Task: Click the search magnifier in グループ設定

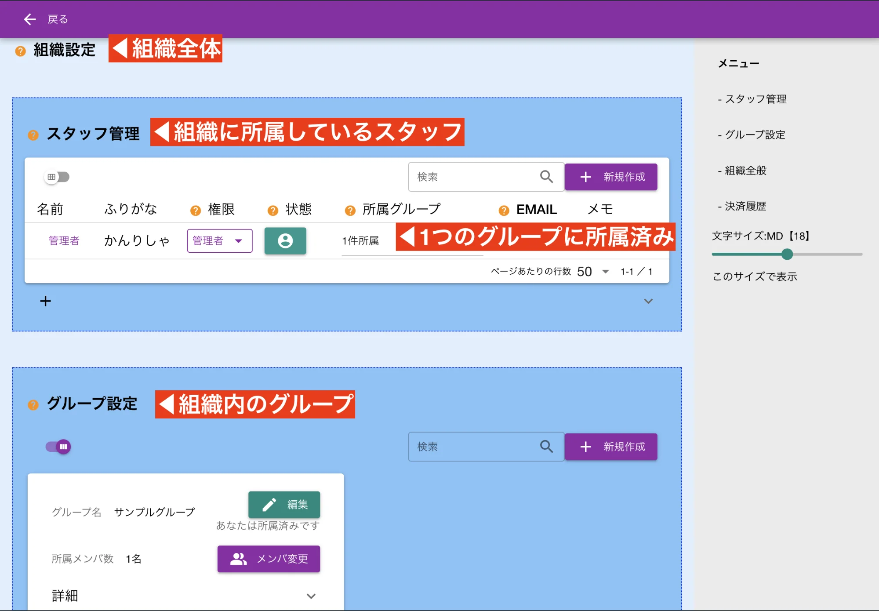Action: click(x=546, y=446)
